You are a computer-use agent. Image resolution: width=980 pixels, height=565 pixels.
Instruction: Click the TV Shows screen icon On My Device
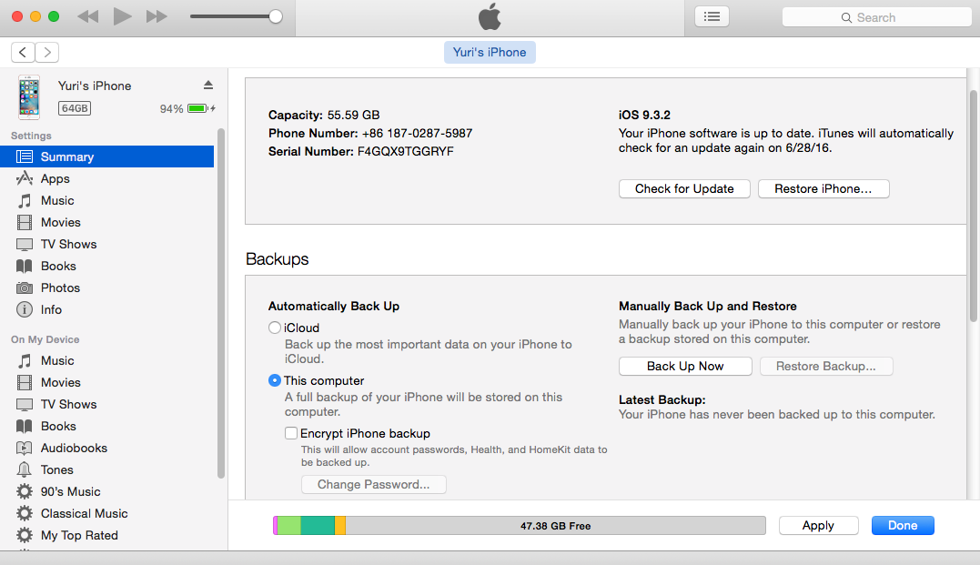(x=25, y=404)
